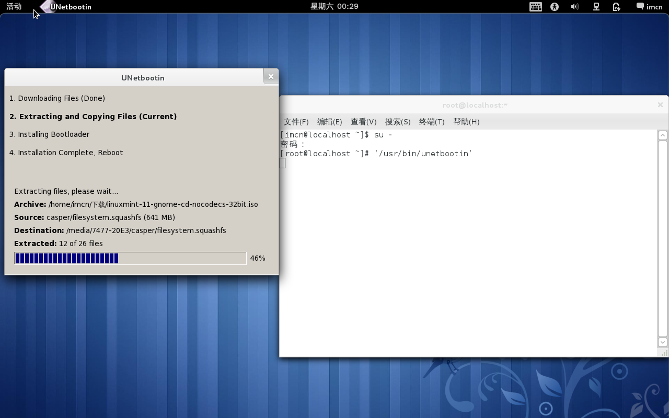Open the 帮助(H) menu
The width and height of the screenshot is (669, 418).
coord(466,121)
